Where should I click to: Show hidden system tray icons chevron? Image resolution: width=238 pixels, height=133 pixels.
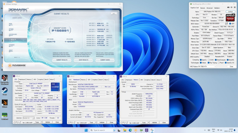coord(205,130)
